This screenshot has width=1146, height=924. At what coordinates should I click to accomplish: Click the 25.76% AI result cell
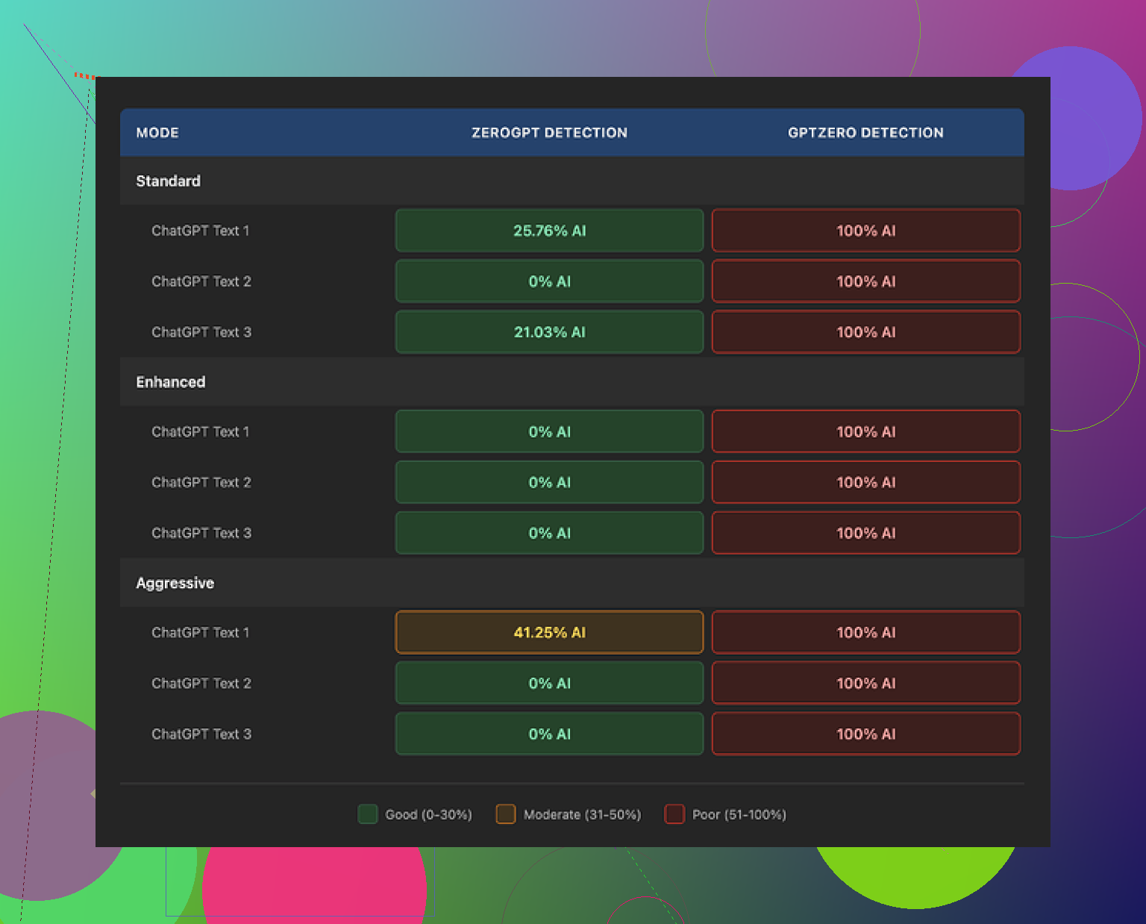pos(549,231)
